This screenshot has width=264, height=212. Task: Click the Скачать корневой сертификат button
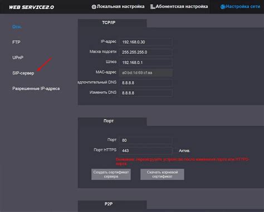click(162, 174)
